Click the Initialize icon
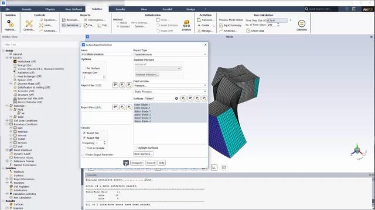Image resolution: width=375 pixels, height=210 pixels. (x=186, y=26)
